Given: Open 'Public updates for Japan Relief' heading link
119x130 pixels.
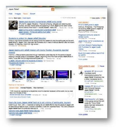Looking at the screenshot, I should click(87, 67).
